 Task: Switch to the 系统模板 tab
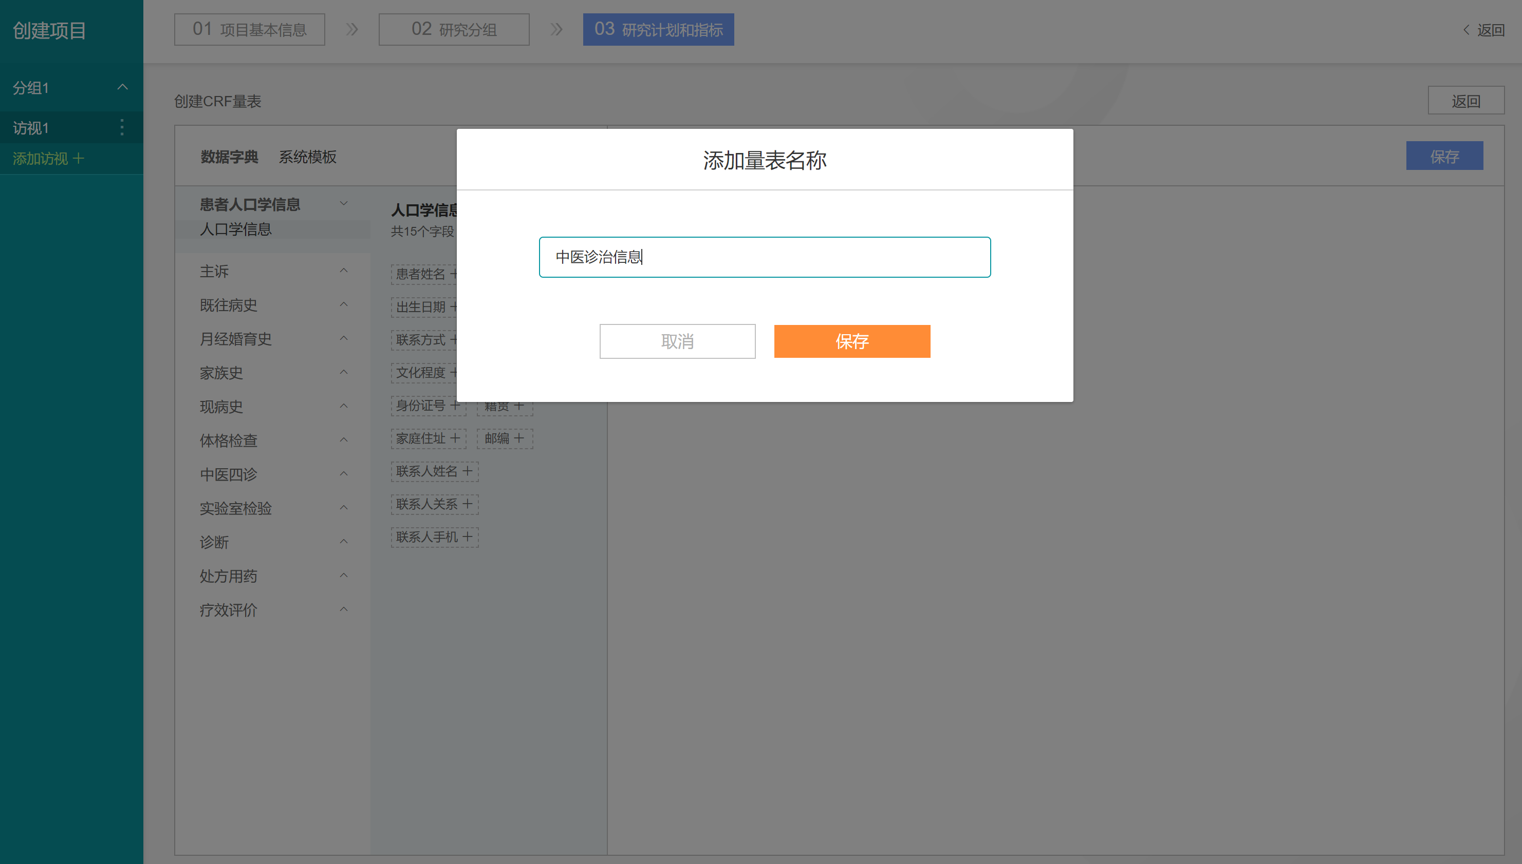tap(308, 157)
